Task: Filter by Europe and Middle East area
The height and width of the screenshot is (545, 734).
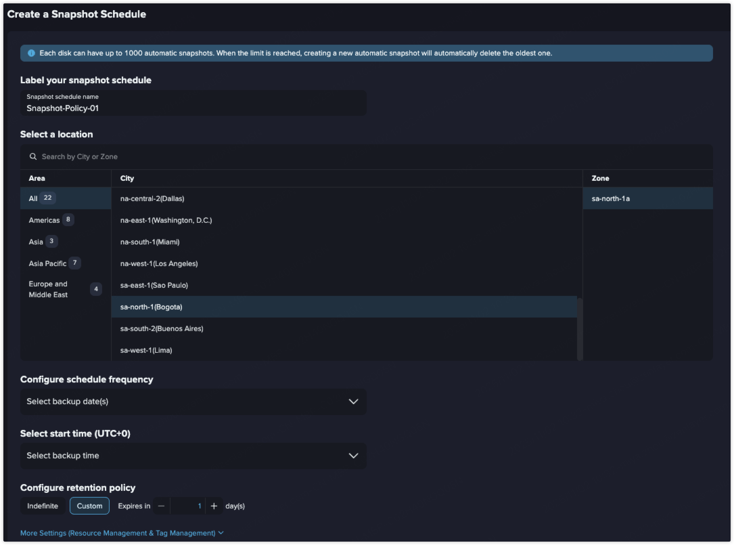Action: point(49,289)
